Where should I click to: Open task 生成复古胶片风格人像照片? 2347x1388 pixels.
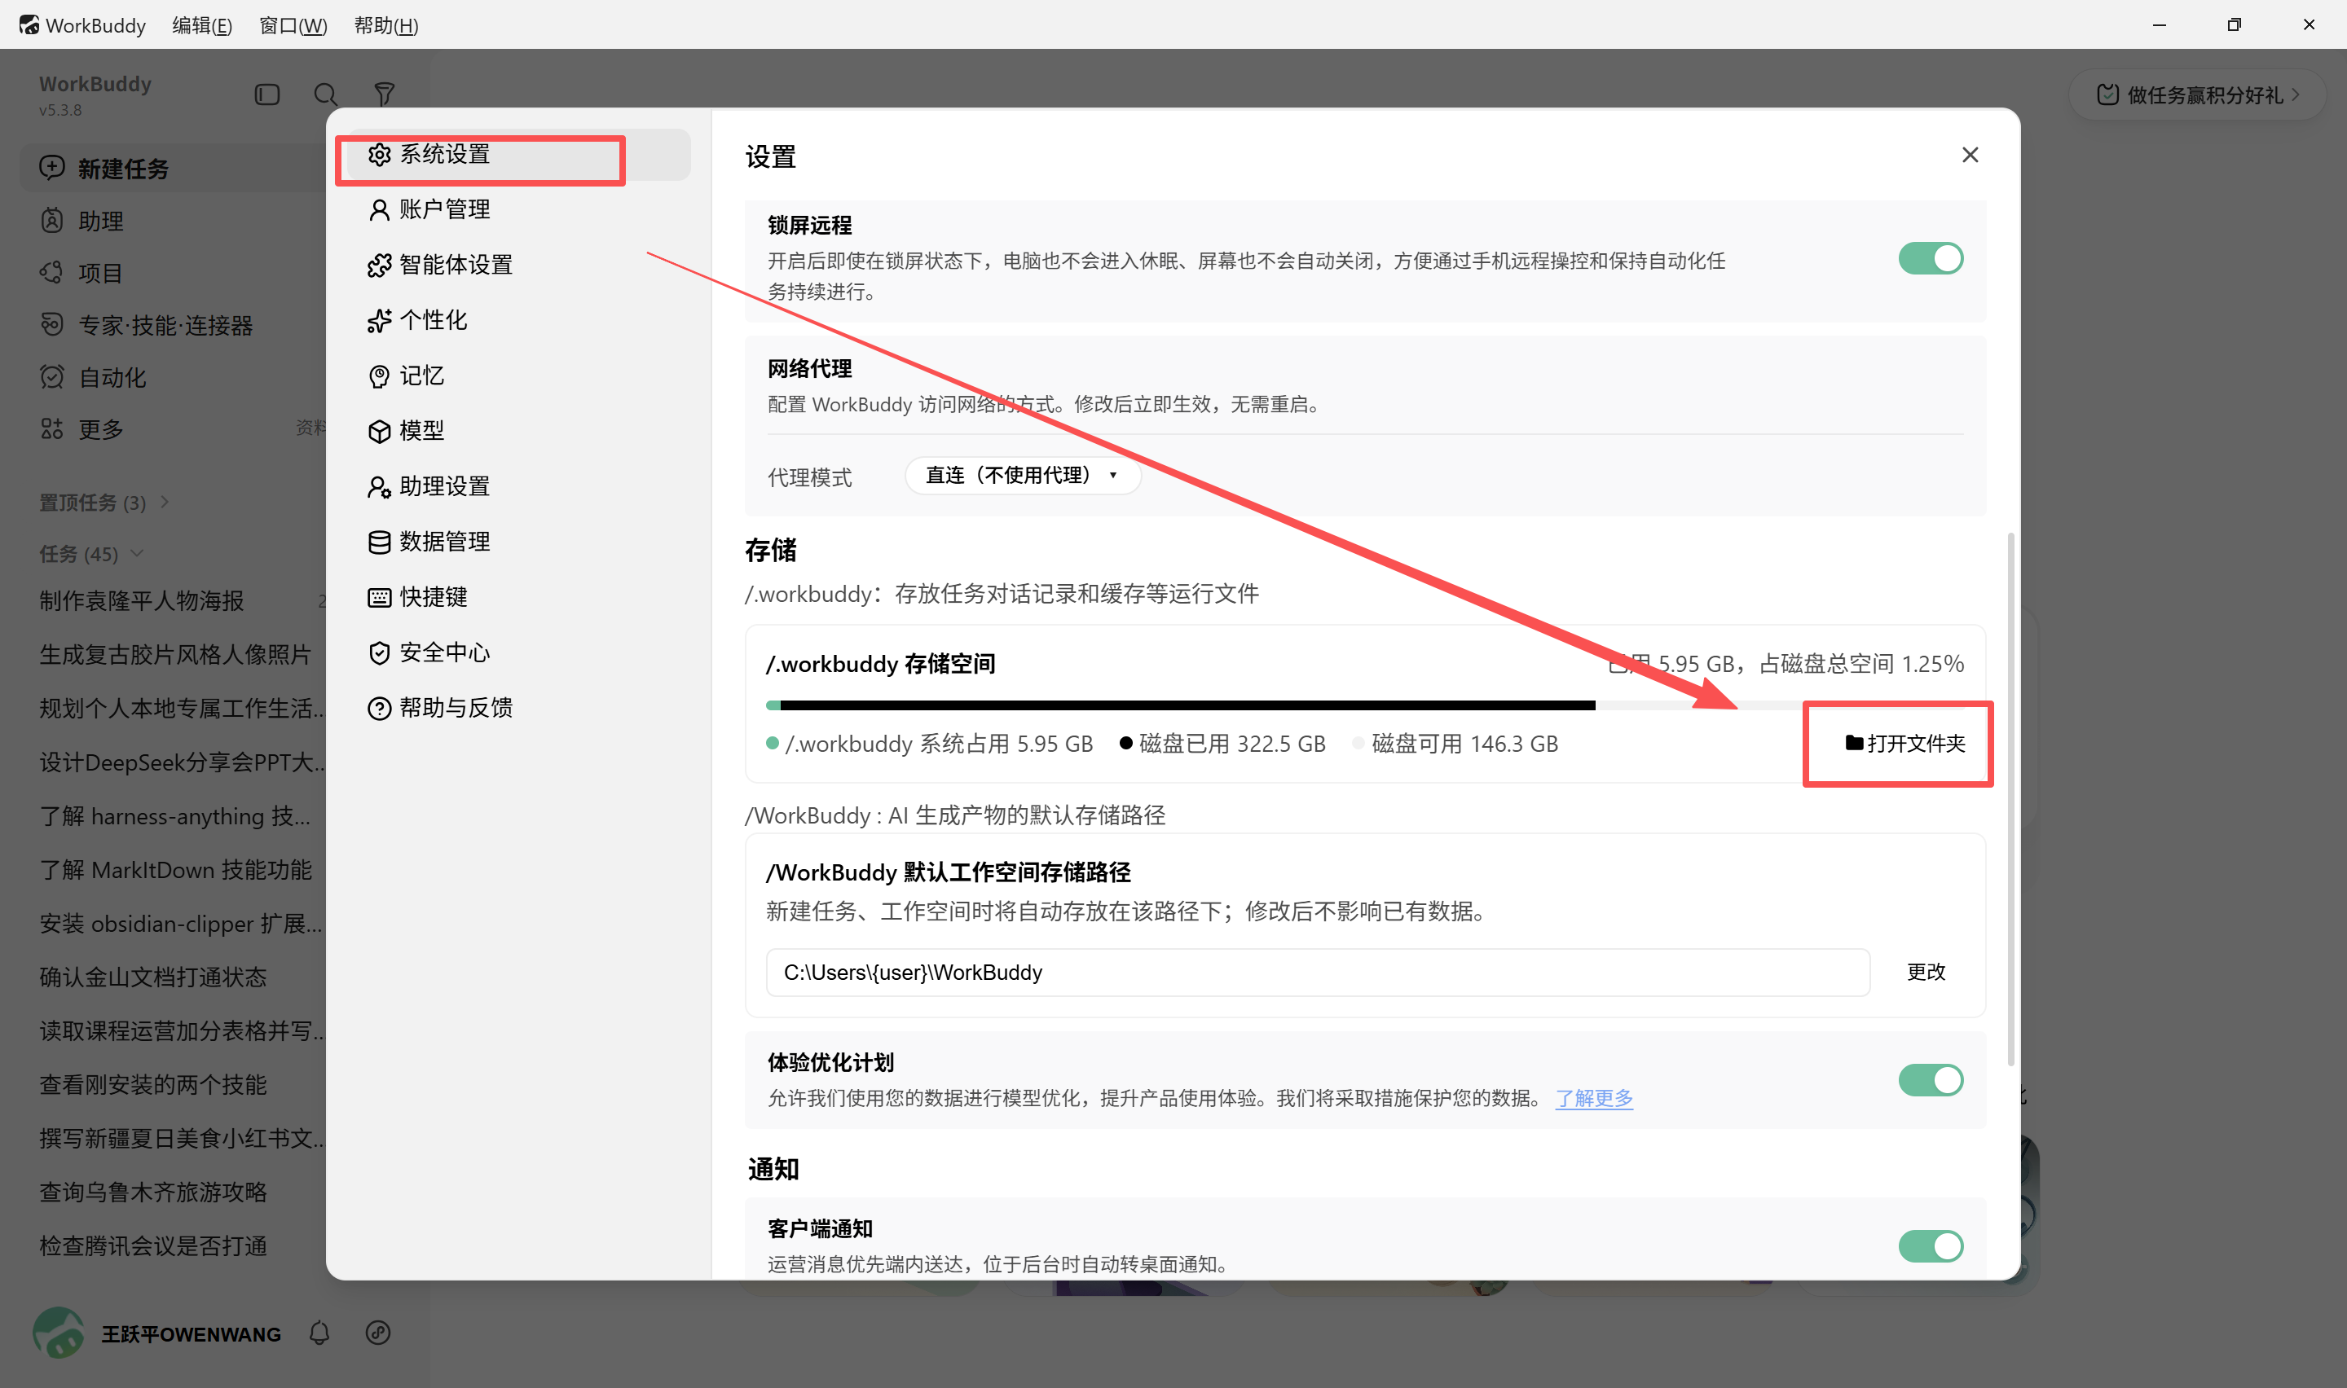[x=175, y=655]
